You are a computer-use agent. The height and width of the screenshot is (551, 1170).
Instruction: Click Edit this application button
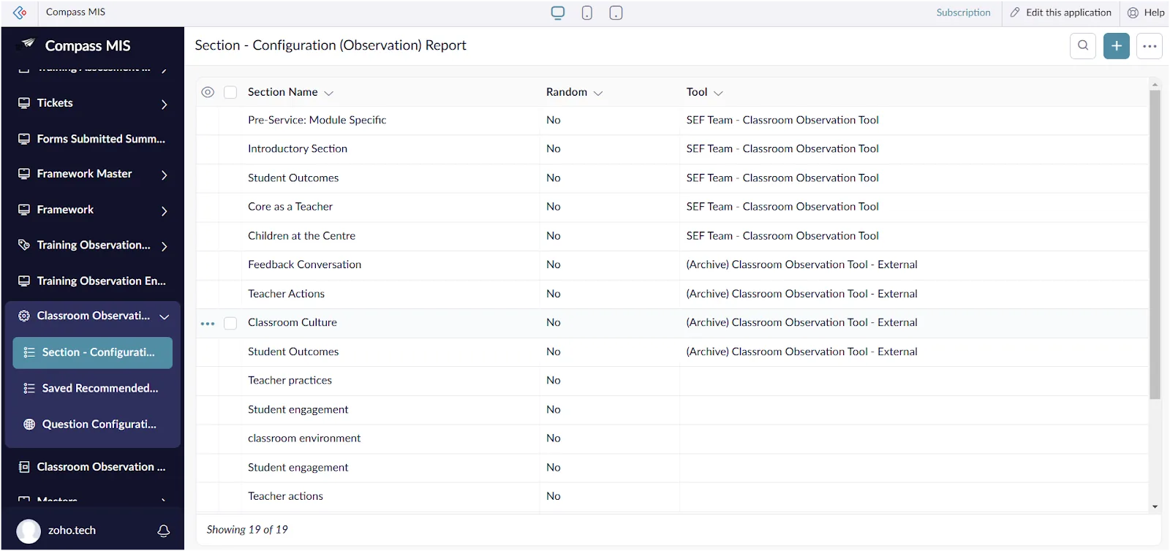(x=1060, y=12)
